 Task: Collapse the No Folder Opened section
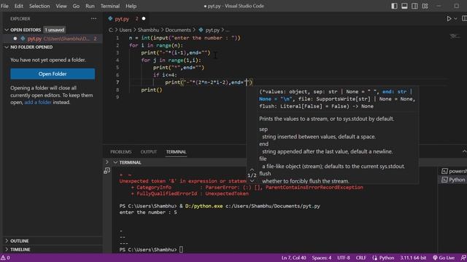[7, 47]
